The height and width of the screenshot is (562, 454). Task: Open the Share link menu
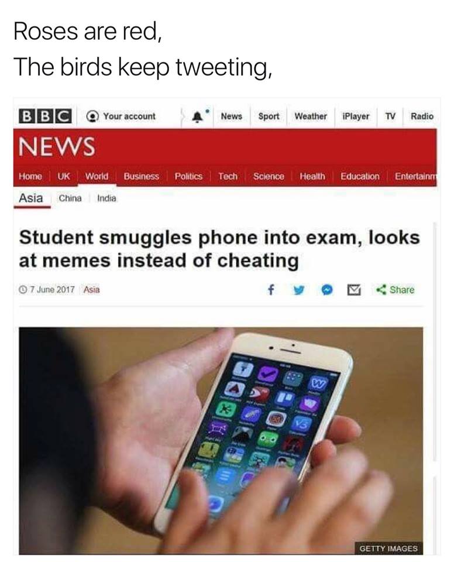point(395,290)
